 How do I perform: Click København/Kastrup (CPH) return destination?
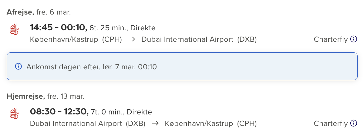211,123
